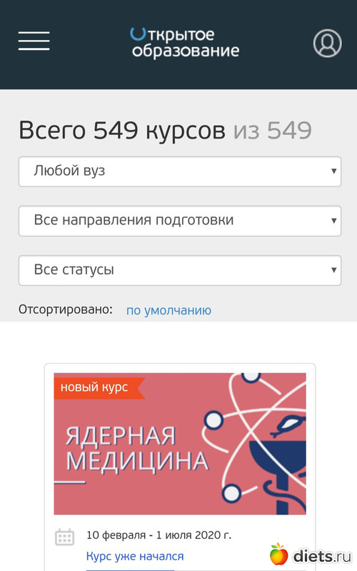357x571 pixels.
Task: Click the Курс уже начался link
Action: (135, 556)
